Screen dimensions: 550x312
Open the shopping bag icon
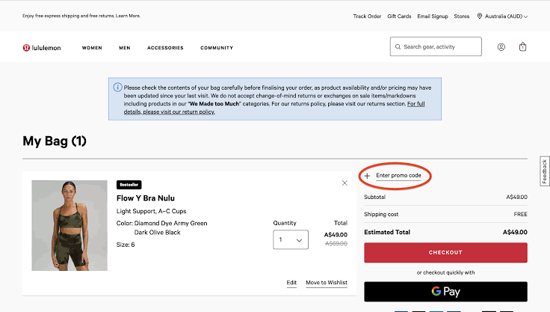click(x=522, y=46)
